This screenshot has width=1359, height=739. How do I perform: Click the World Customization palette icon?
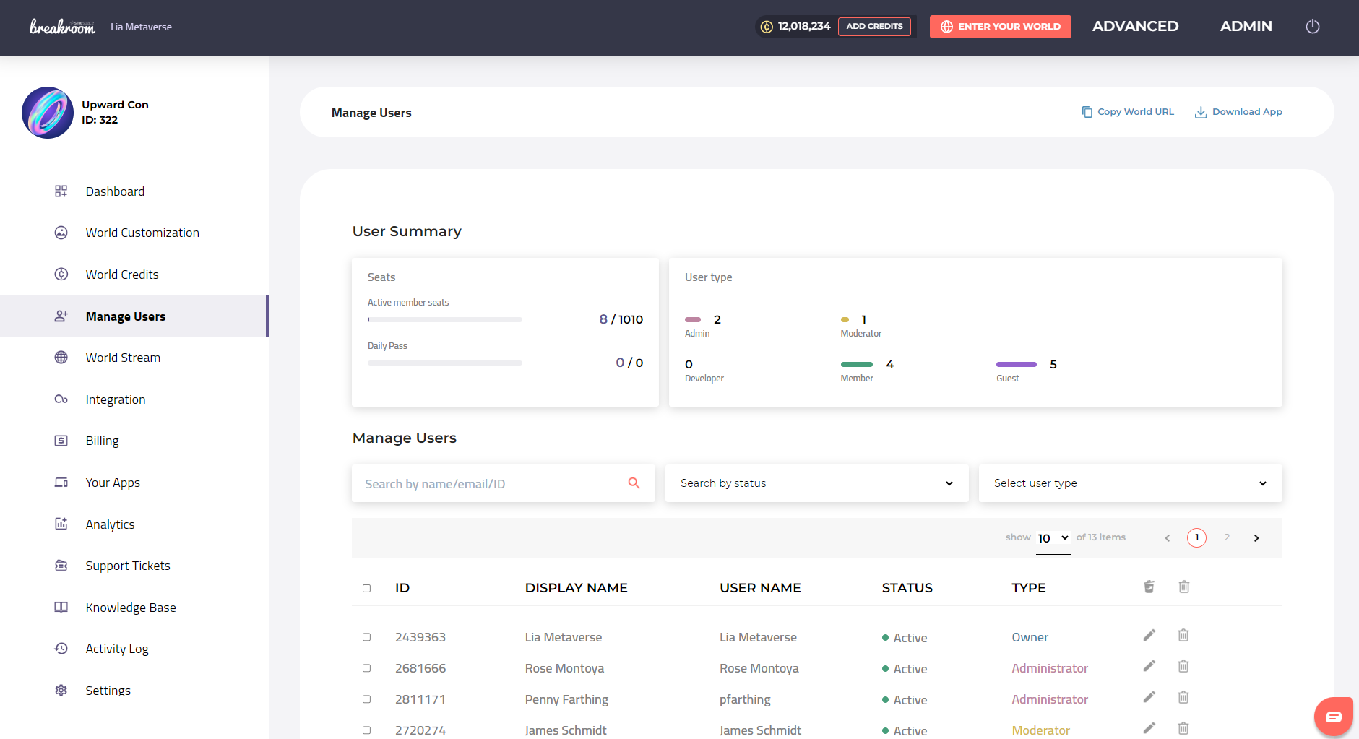(x=61, y=233)
